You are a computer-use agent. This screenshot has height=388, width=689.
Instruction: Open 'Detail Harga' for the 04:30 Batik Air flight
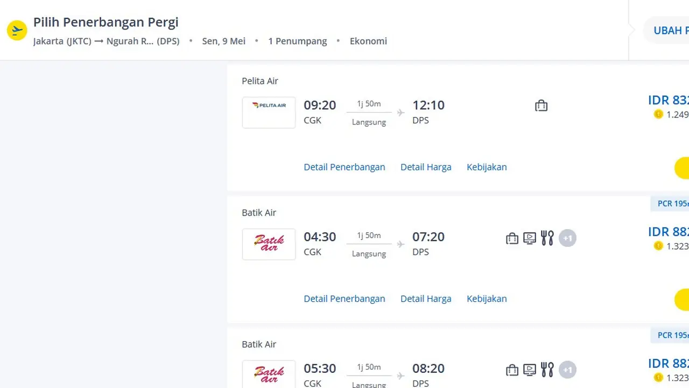(426, 299)
